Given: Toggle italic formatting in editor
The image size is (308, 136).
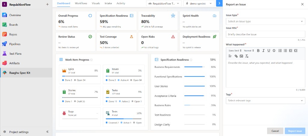Looking at the screenshot, I should [x=263, y=51].
